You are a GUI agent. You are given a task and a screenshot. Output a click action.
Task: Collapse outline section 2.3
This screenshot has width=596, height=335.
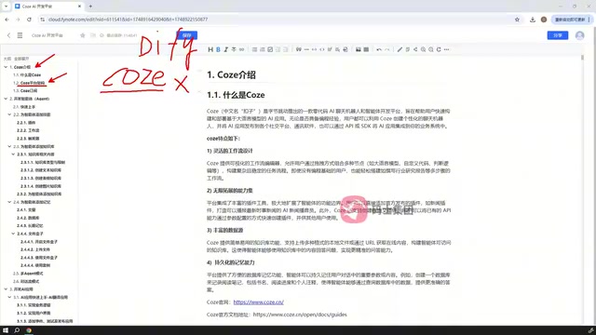[9, 146]
